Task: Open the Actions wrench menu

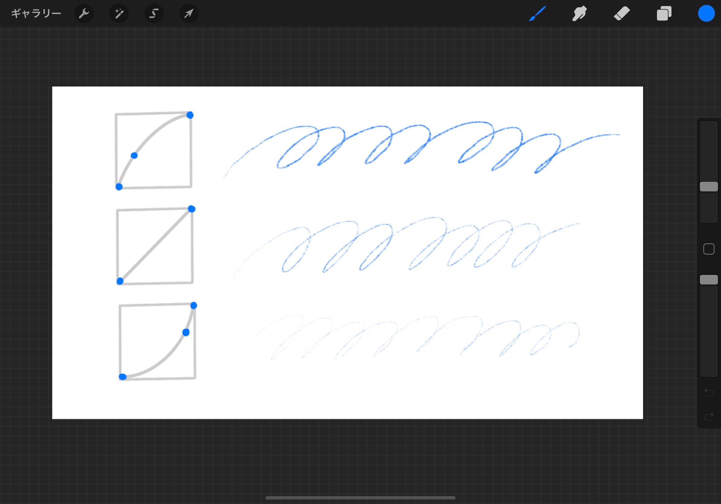Action: tap(84, 14)
